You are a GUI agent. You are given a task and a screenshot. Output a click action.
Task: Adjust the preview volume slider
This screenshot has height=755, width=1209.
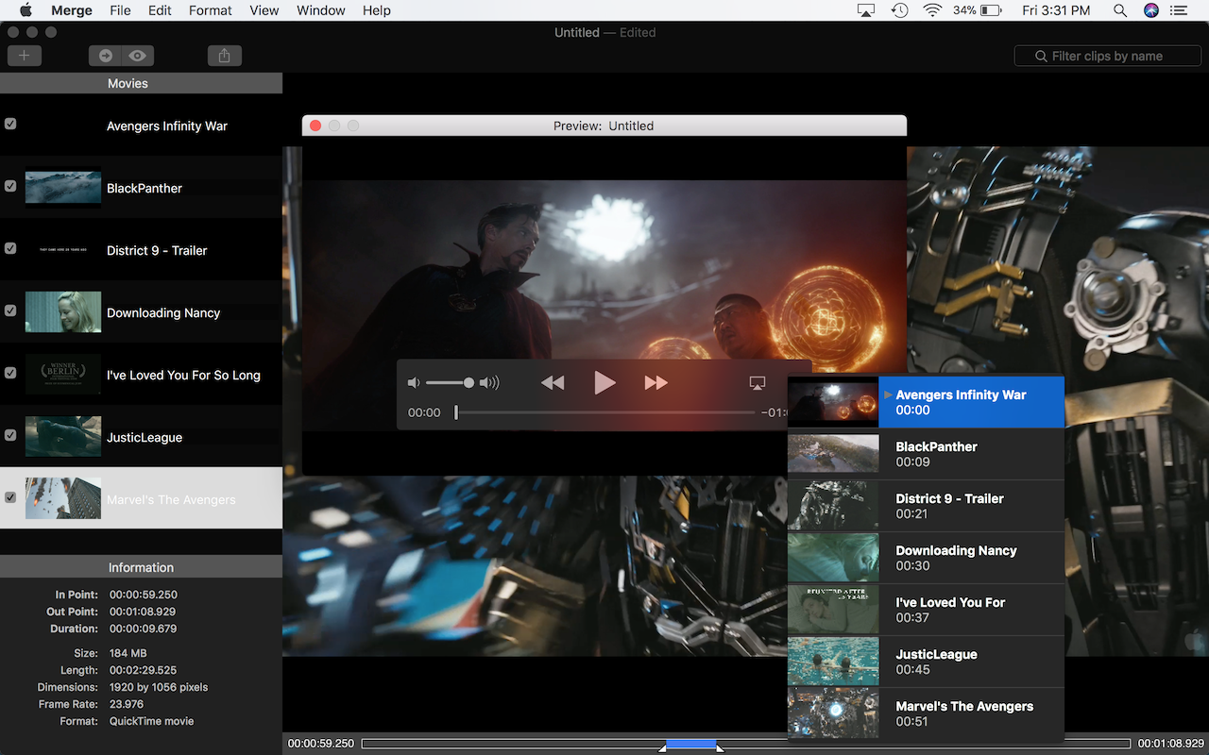(450, 383)
